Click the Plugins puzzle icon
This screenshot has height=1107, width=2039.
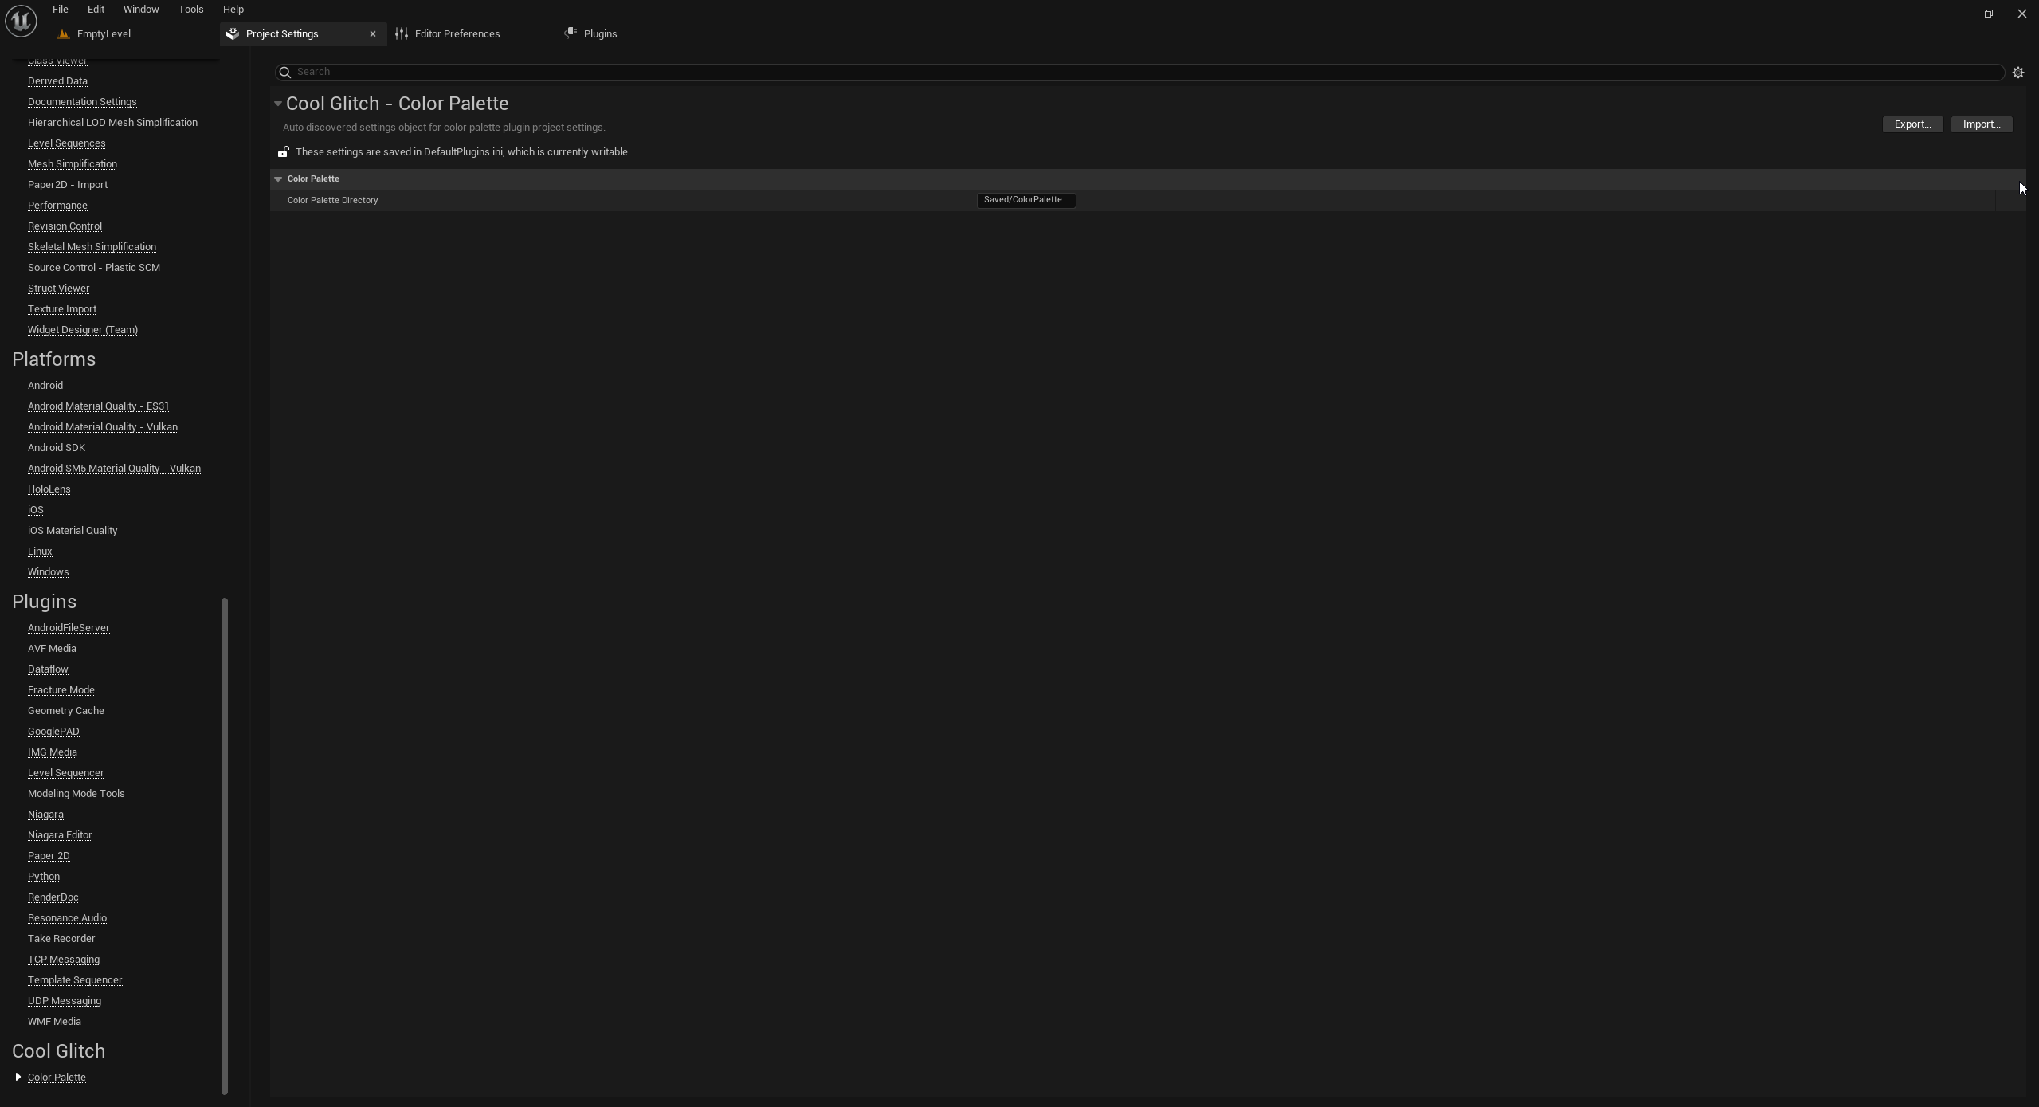pos(570,33)
